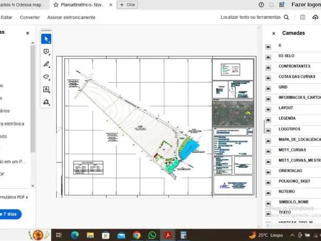Select the MAPA_DE_LOCALIZACAO layer name

(300, 140)
